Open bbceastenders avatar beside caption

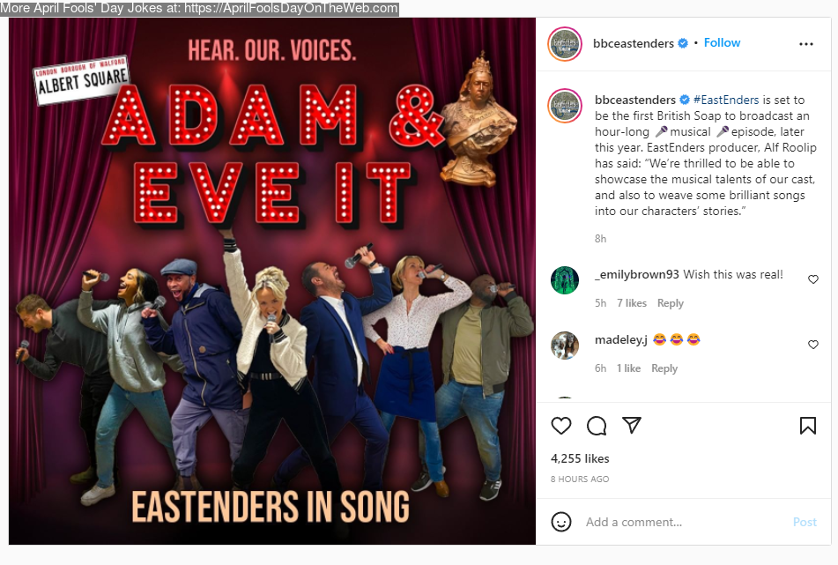point(565,106)
